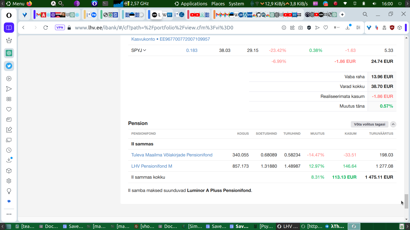This screenshot has height=230, width=410.
Task: Click the blue funnel extension icon in toolbar
Action: [369, 28]
